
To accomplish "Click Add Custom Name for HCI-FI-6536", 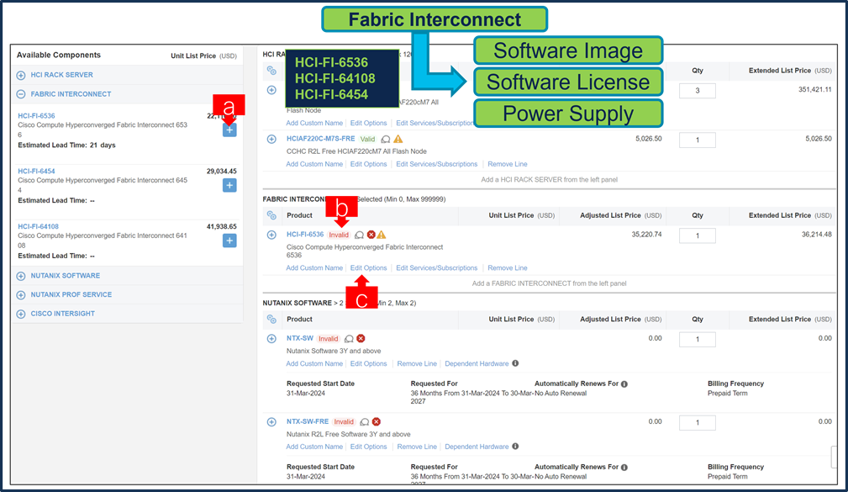I will point(314,268).
